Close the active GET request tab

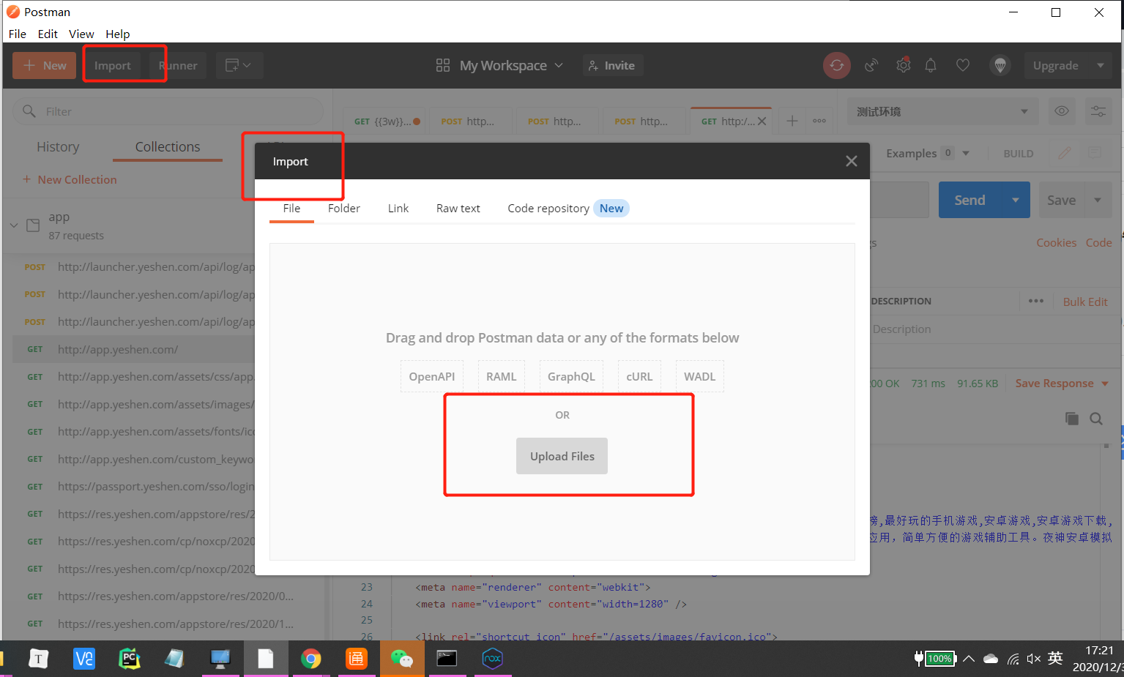coord(762,121)
